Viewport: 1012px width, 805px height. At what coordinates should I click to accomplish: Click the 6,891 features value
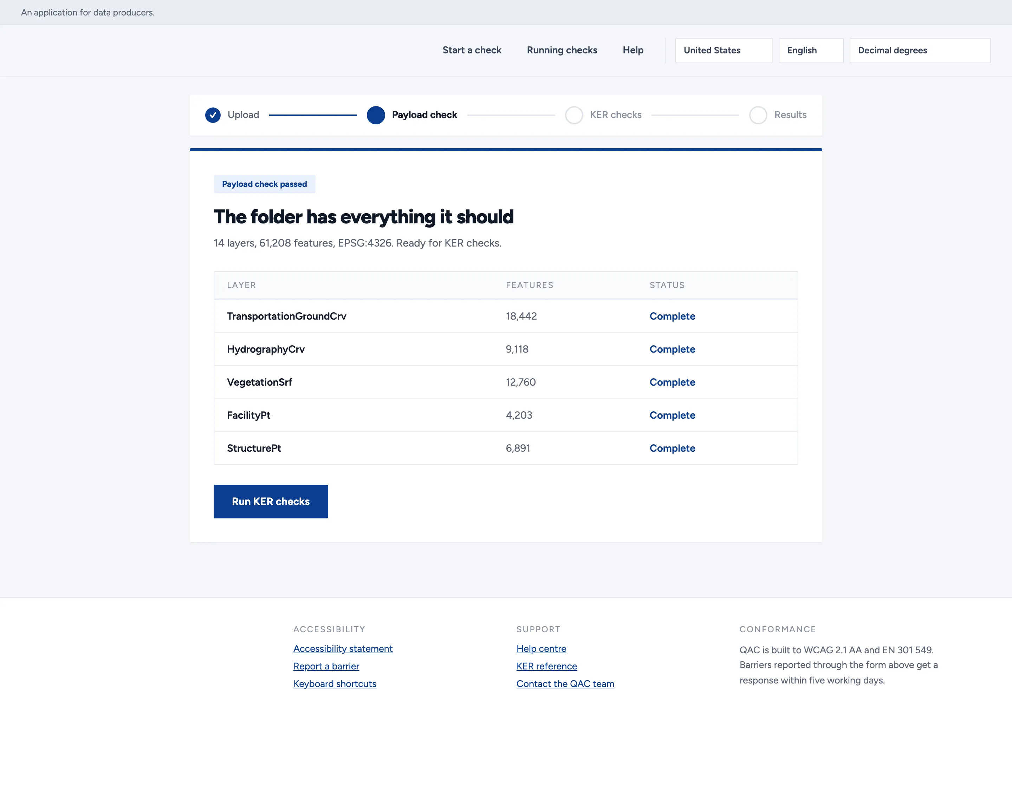pos(518,448)
